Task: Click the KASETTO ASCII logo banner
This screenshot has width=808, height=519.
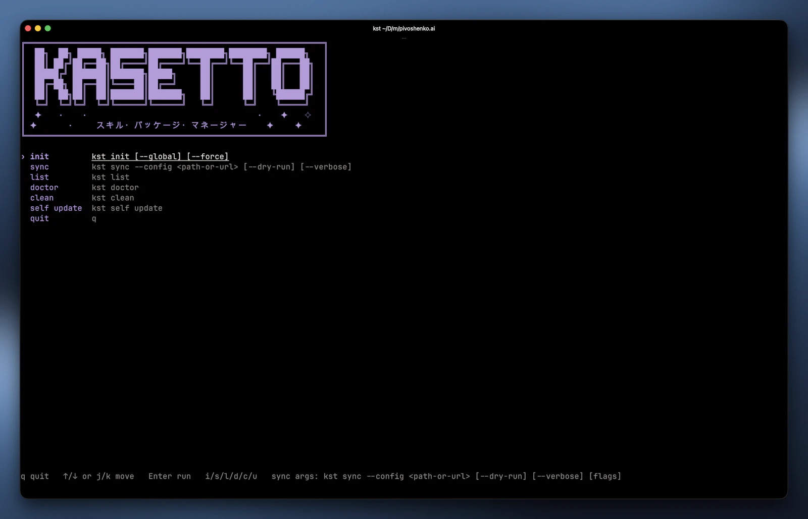Action: 174,77
